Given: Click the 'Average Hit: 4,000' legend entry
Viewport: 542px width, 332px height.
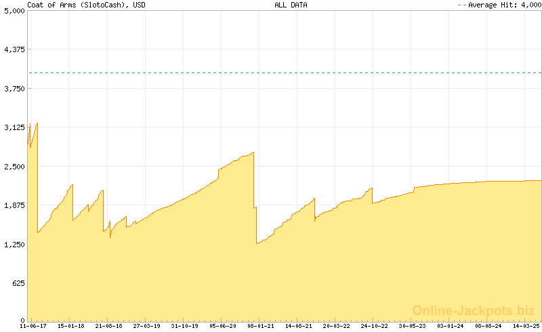Looking at the screenshot, I should [x=499, y=5].
